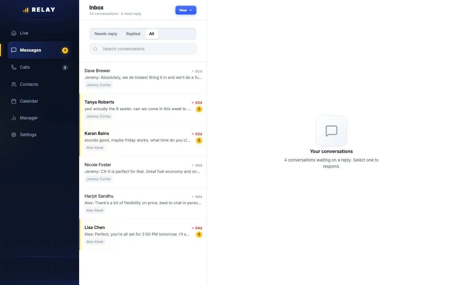Image resolution: width=456 pixels, height=285 pixels.
Task: Open the Lisa Chen conversation
Action: click(143, 235)
